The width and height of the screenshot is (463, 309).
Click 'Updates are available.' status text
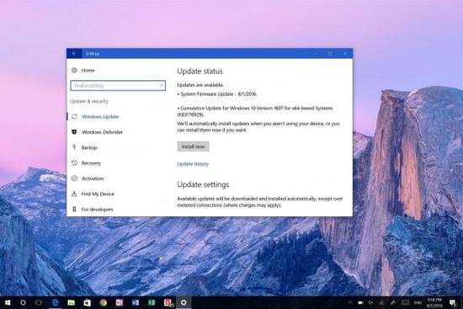pos(200,85)
